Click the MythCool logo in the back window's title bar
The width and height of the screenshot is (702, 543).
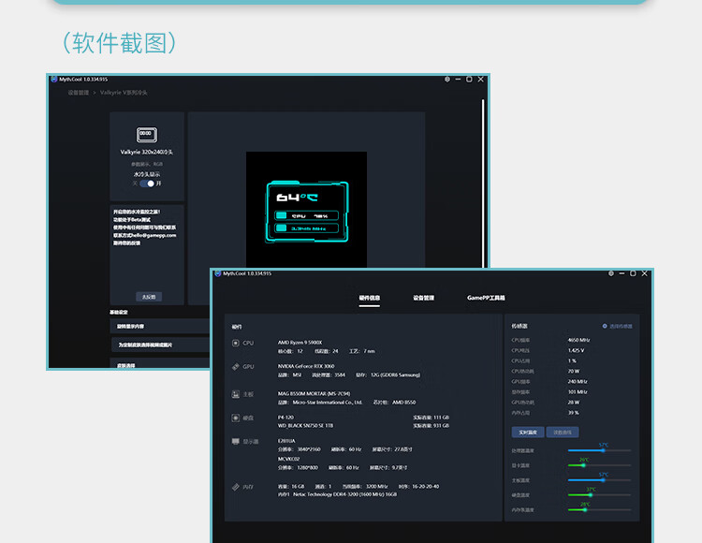(x=54, y=80)
